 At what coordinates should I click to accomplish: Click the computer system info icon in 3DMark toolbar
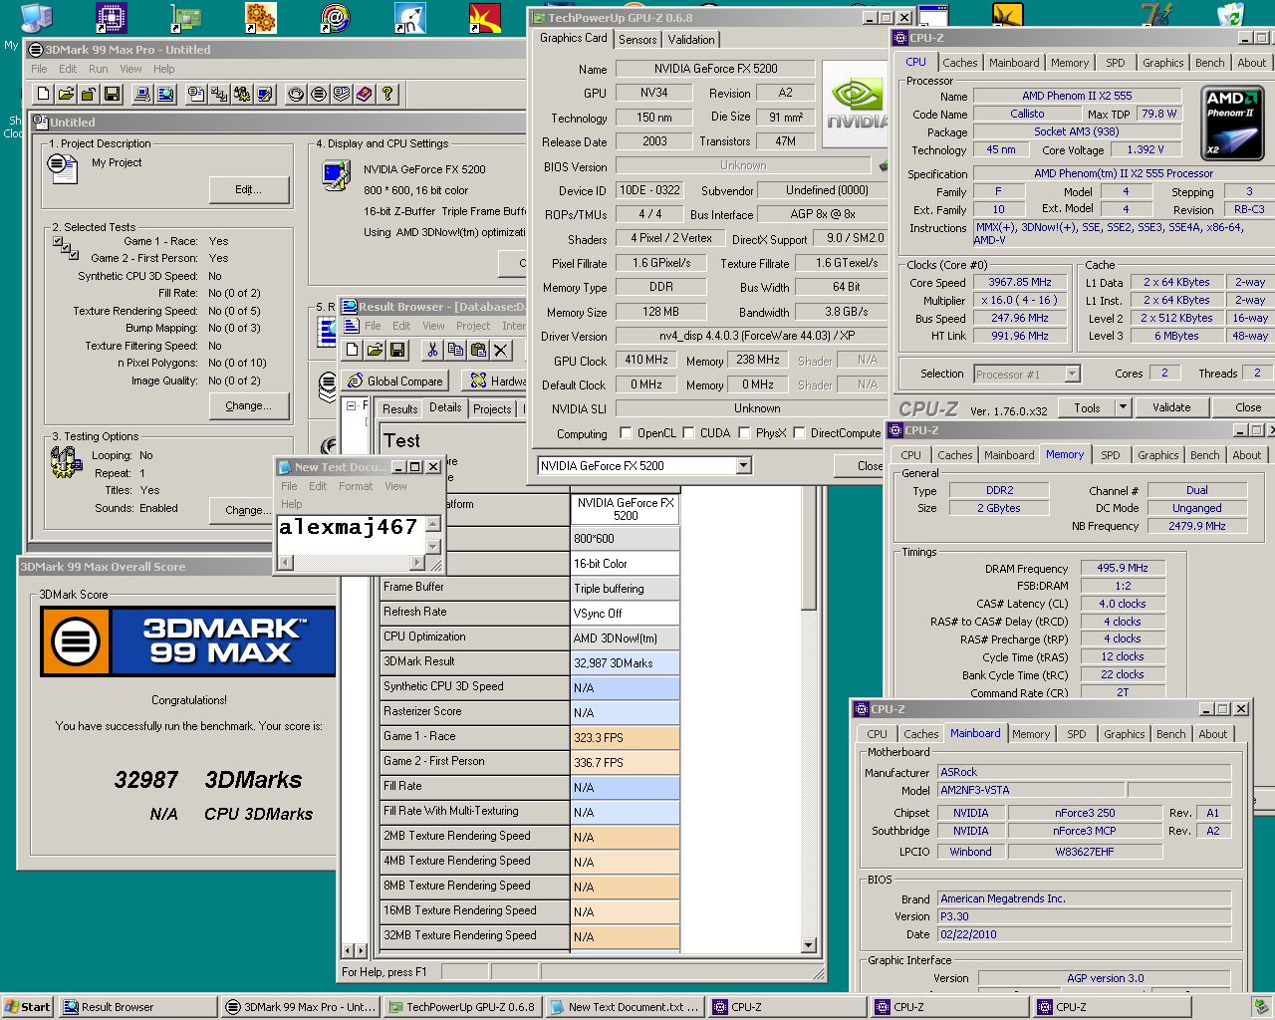pos(142,94)
